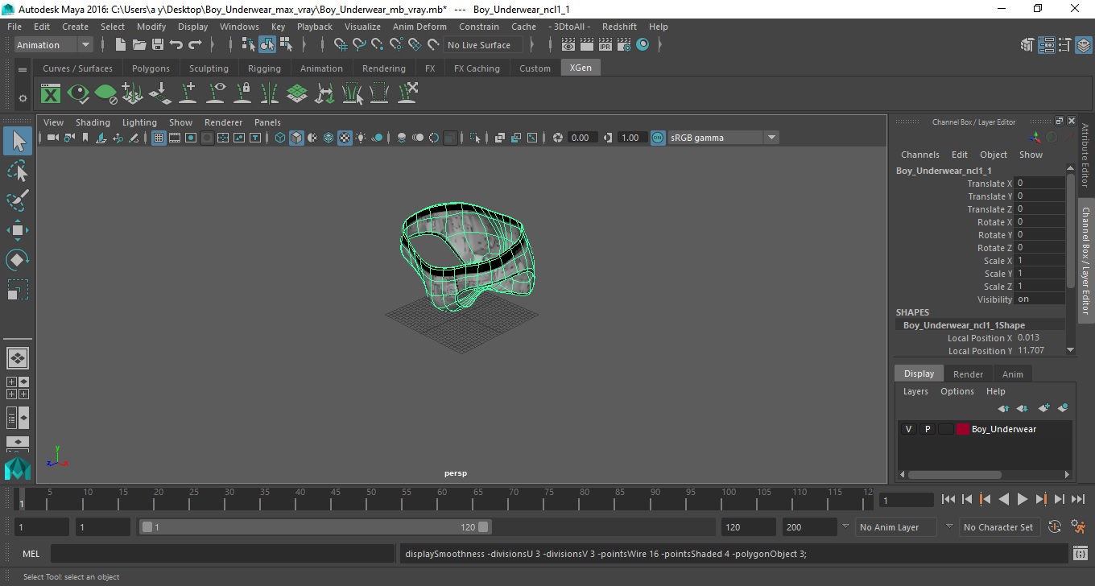Switch to the Render layer tab

click(968, 374)
